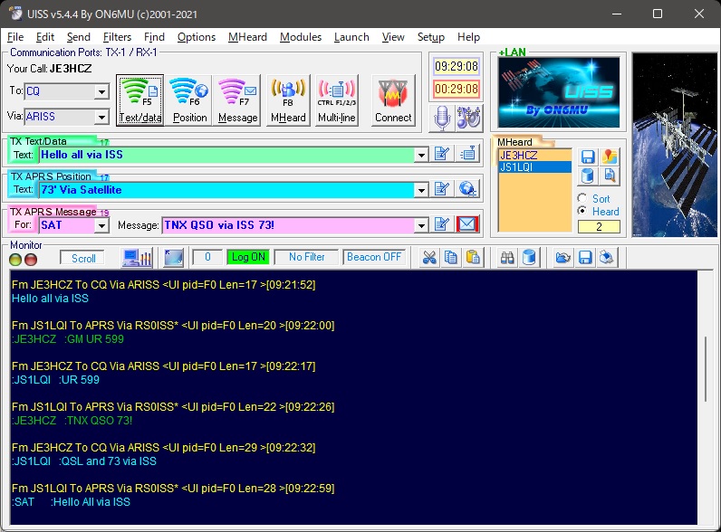Open the Modules menu
Screen dimensions: 721x532
point(300,37)
